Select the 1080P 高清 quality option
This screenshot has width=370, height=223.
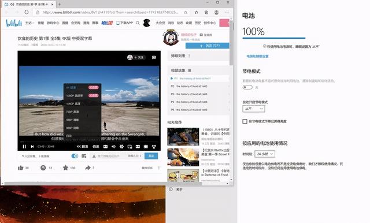coord(82,104)
